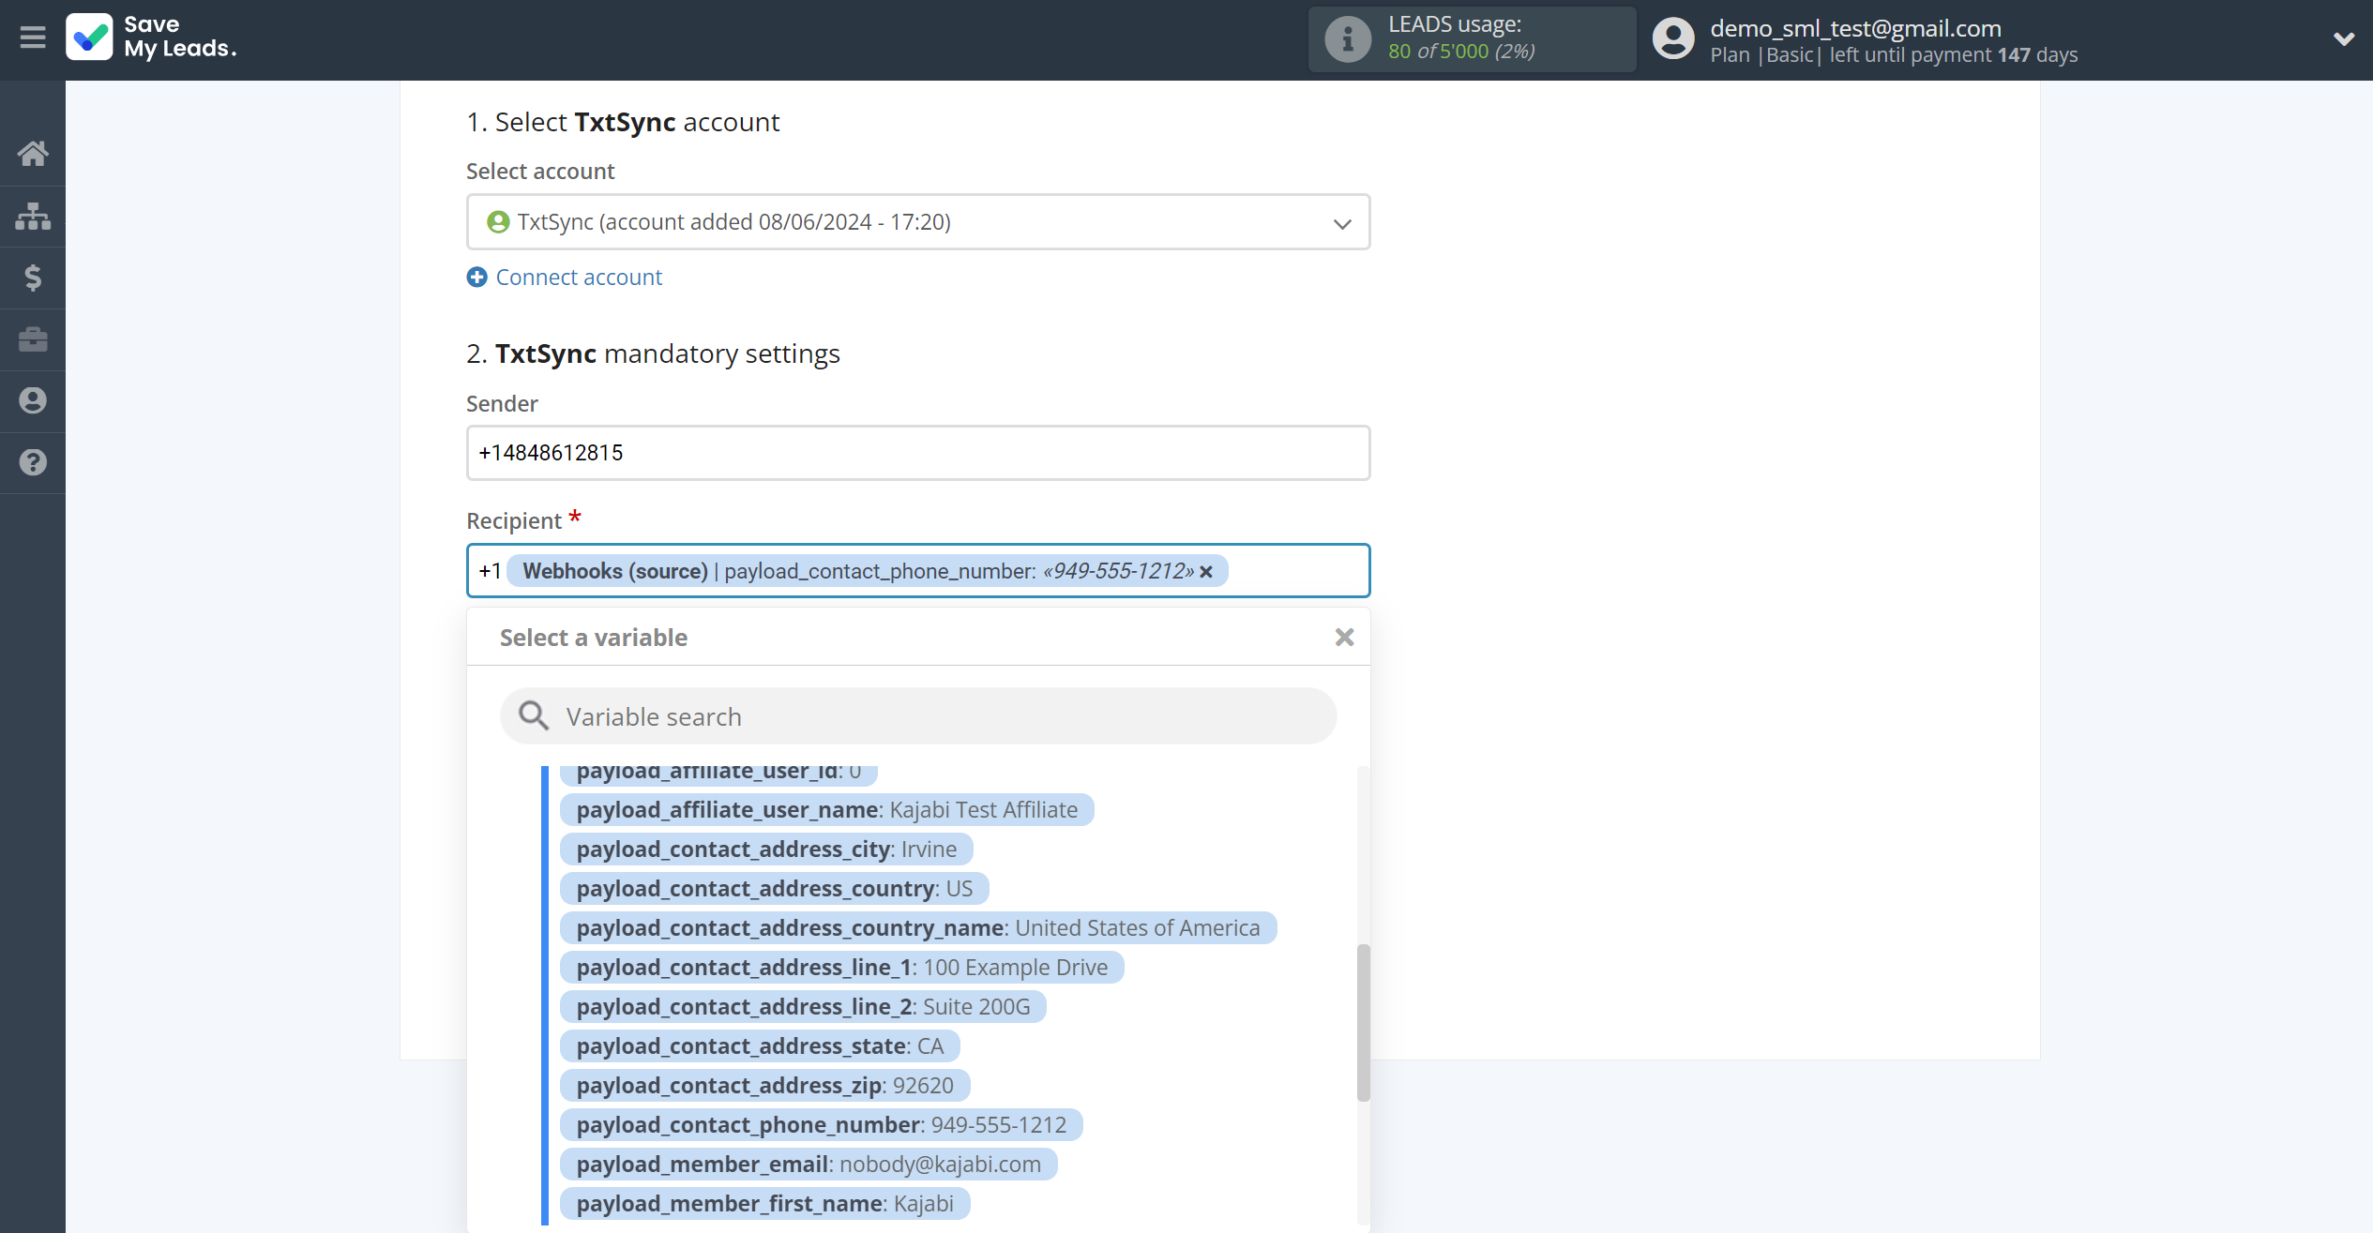2373x1233 pixels.
Task: Select payload_contact_address_zip variable
Action: click(764, 1086)
